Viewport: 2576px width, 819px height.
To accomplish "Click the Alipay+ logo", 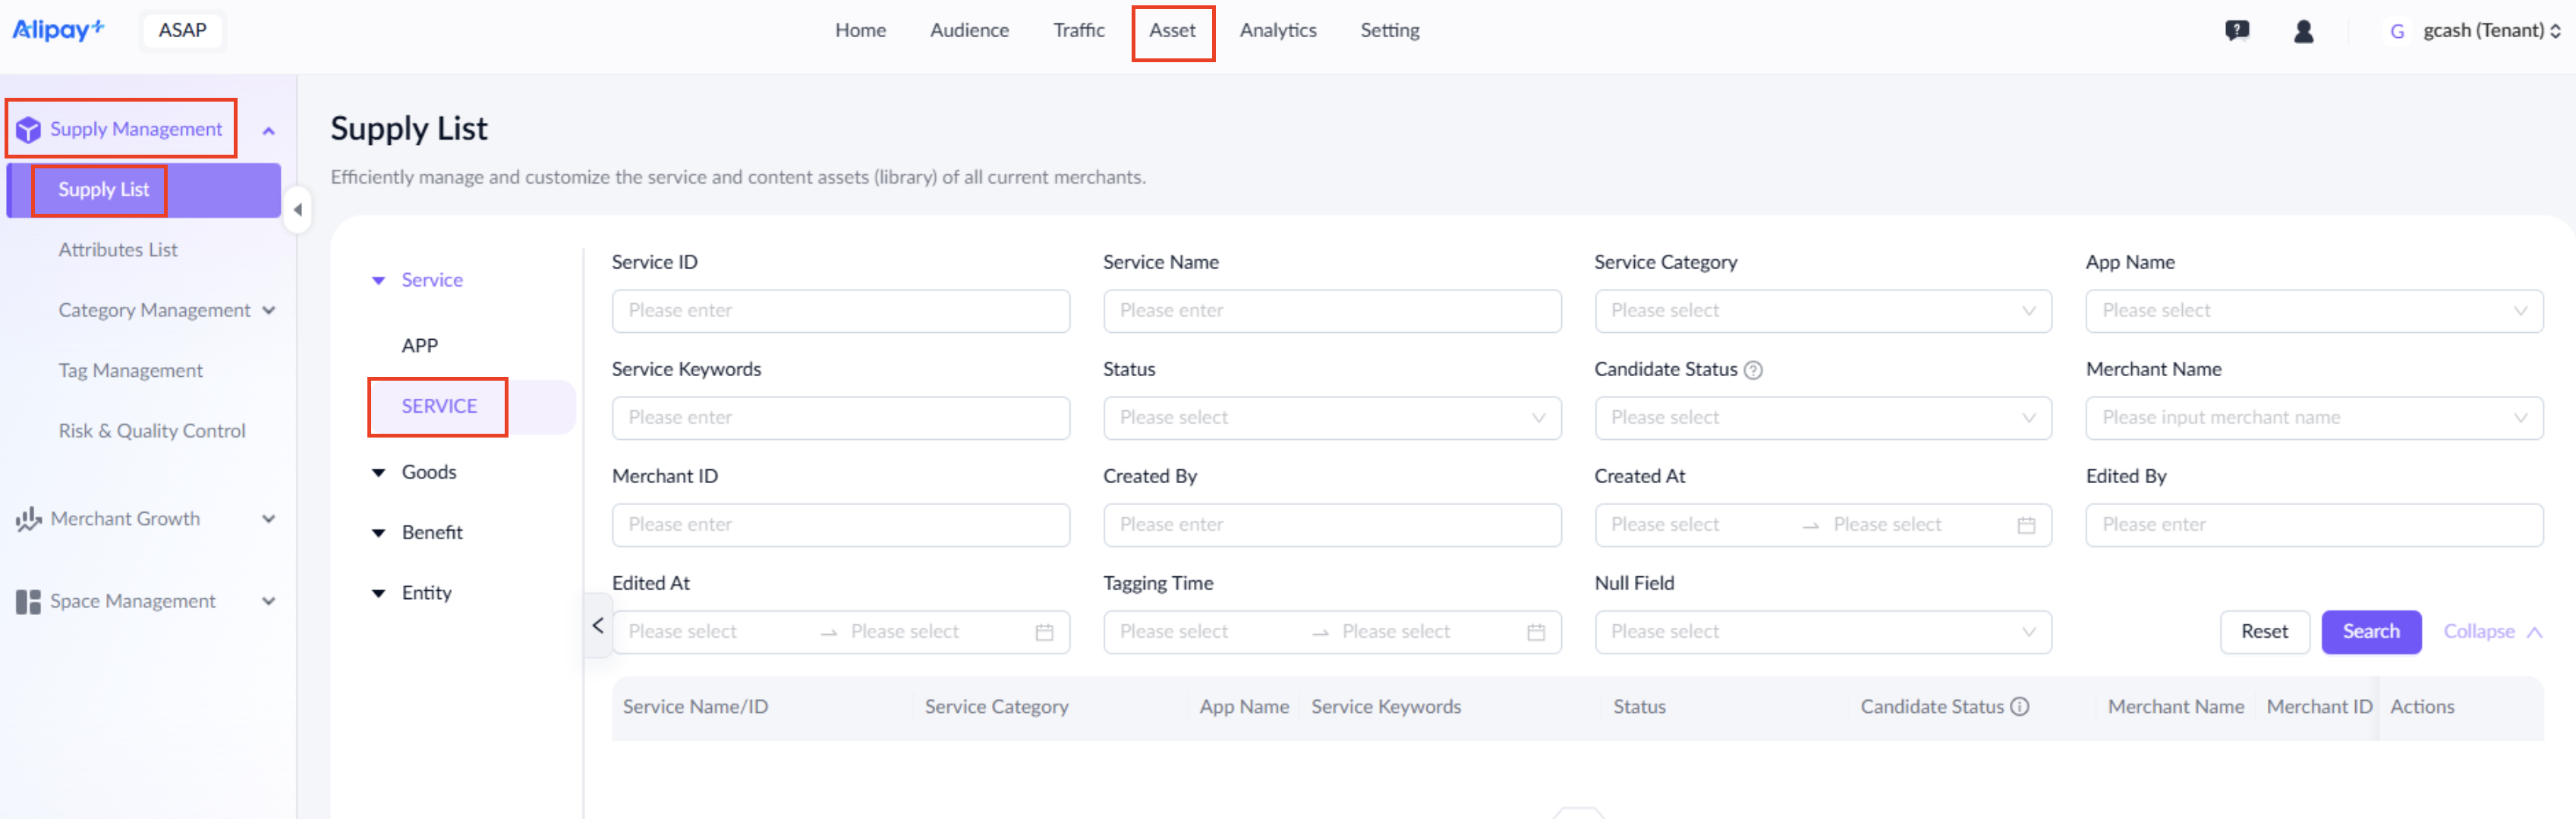I will [58, 30].
